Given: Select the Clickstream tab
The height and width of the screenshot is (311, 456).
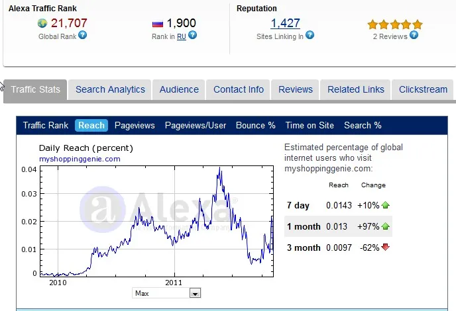Looking at the screenshot, I should click(x=423, y=89).
